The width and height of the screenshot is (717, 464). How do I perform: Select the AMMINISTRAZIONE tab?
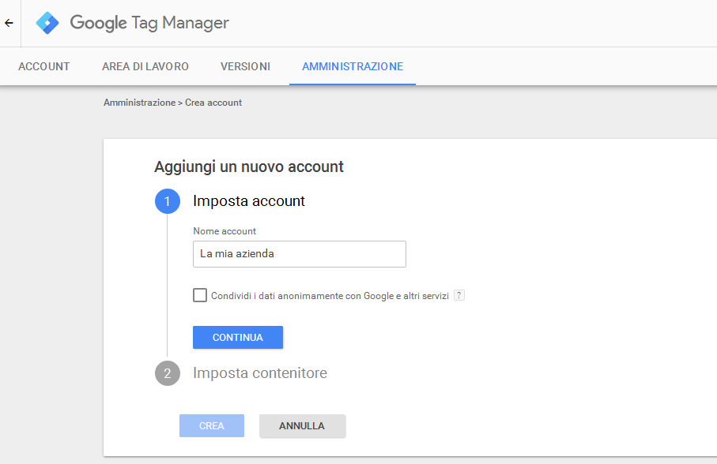[353, 66]
